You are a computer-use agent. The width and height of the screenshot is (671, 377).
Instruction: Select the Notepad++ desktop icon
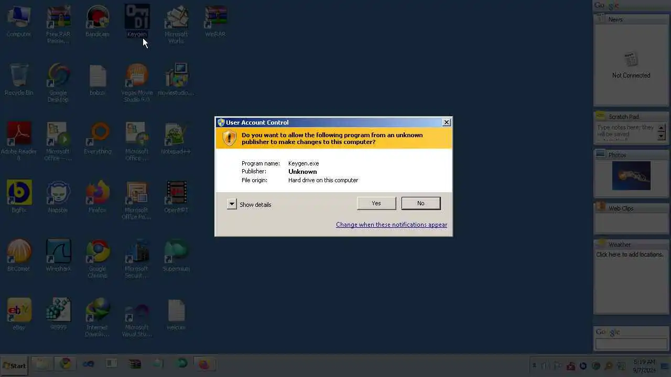[x=176, y=139]
